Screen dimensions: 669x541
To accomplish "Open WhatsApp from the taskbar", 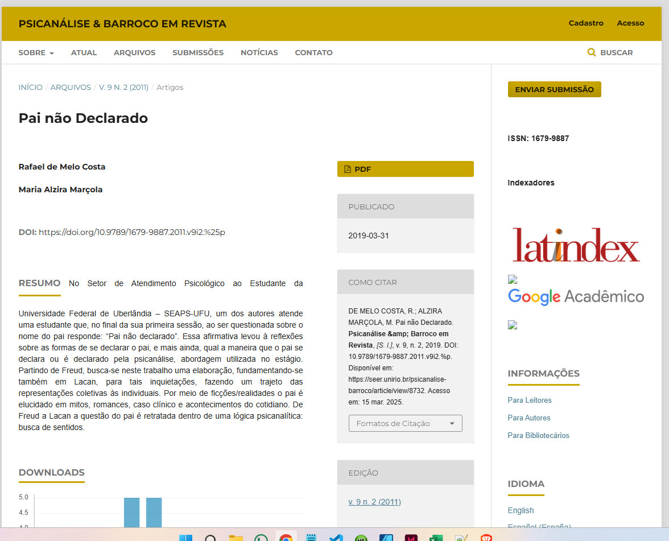I will pyautogui.click(x=261, y=538).
